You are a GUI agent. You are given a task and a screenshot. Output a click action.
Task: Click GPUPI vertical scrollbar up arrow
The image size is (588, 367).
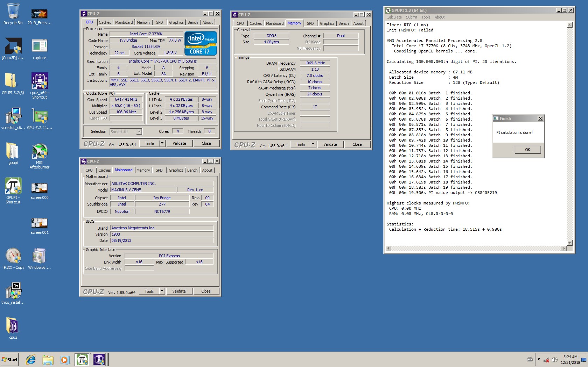[x=570, y=25]
